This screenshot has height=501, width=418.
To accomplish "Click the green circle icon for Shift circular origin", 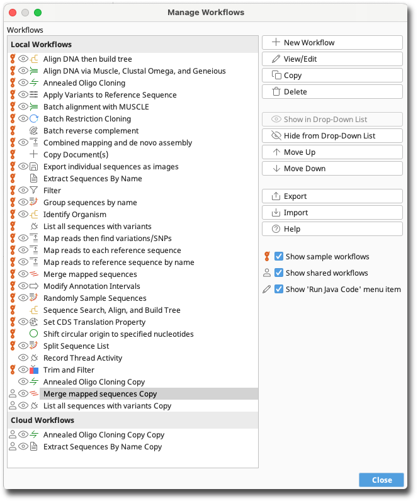I will pos(34,334).
